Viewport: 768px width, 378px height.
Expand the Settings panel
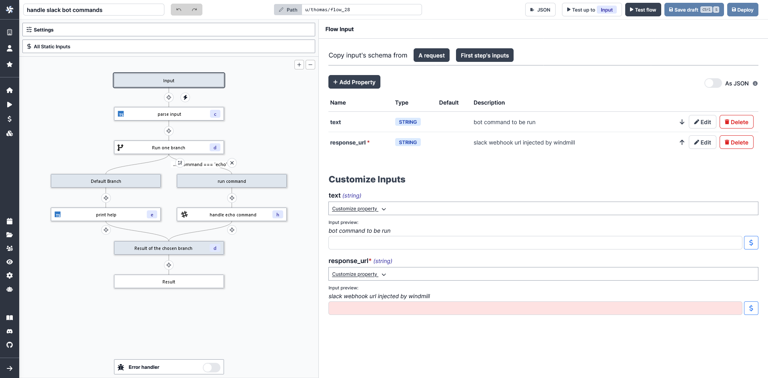pyautogui.click(x=168, y=29)
